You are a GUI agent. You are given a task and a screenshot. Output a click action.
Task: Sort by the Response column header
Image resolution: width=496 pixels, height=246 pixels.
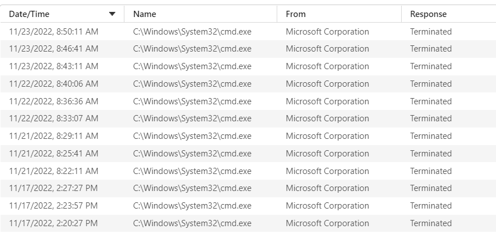coord(449,14)
